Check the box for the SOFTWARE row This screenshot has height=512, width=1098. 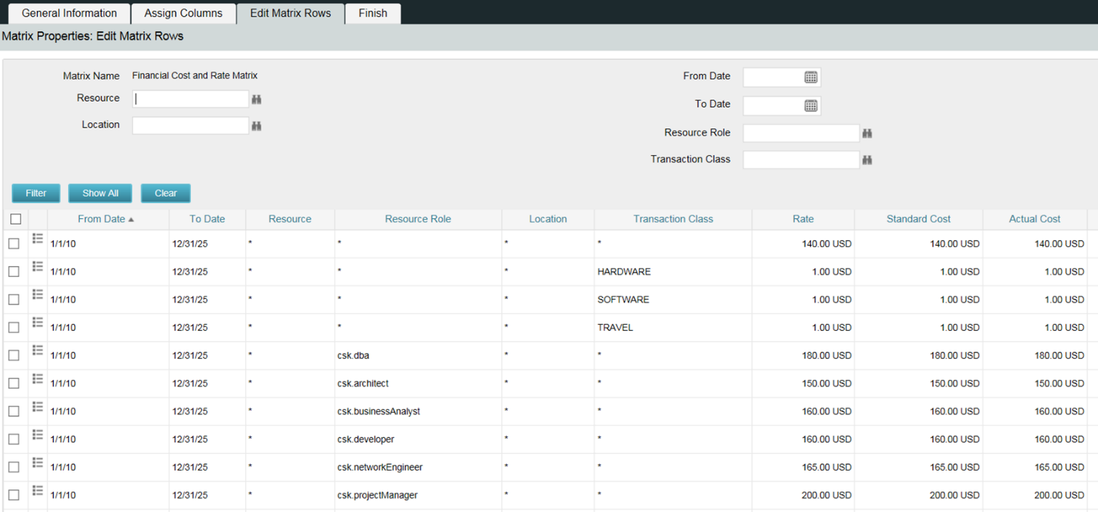click(x=14, y=300)
